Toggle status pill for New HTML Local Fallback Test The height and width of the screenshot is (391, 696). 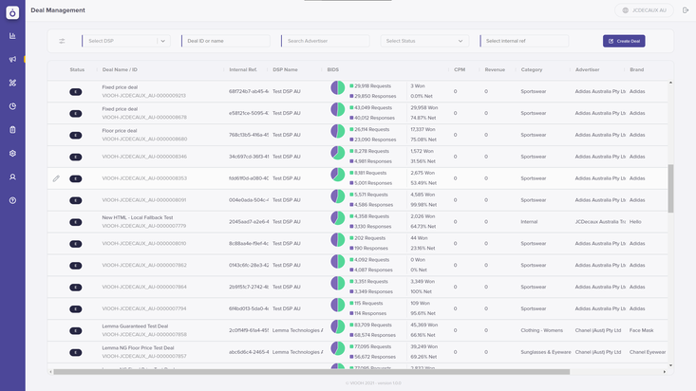(75, 222)
